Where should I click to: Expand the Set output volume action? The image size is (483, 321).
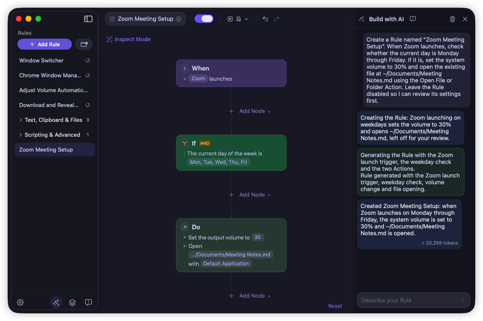coord(185,237)
